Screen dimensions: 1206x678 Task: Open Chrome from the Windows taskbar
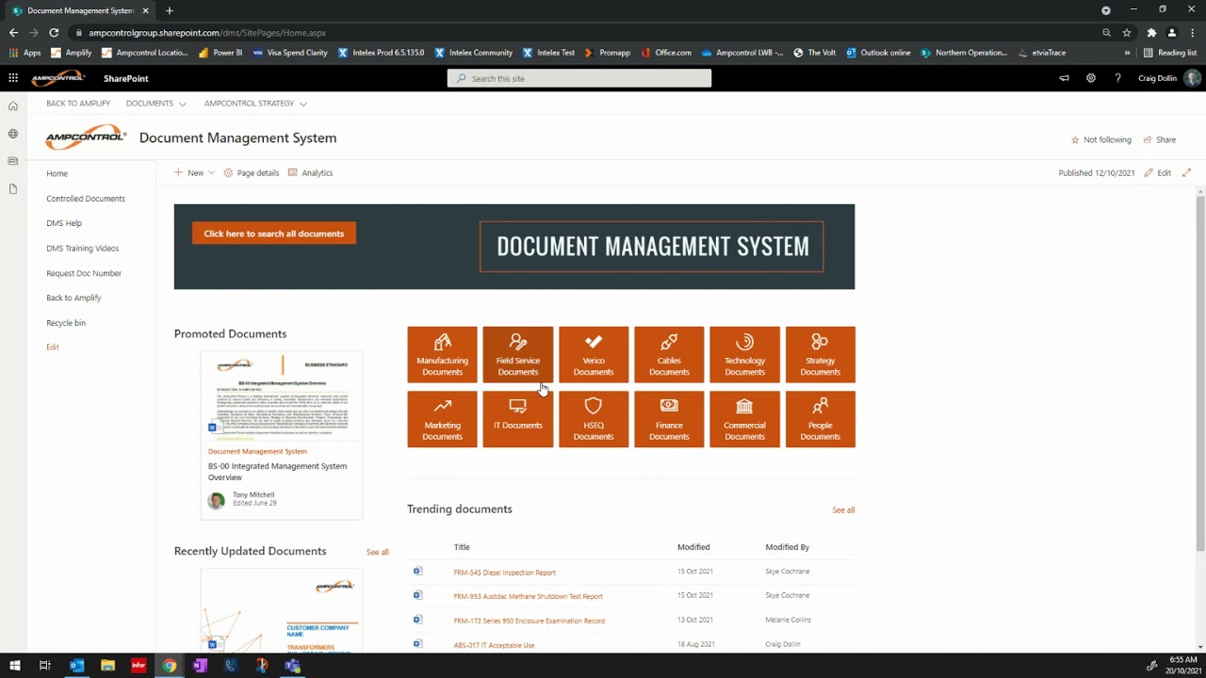[x=169, y=666]
